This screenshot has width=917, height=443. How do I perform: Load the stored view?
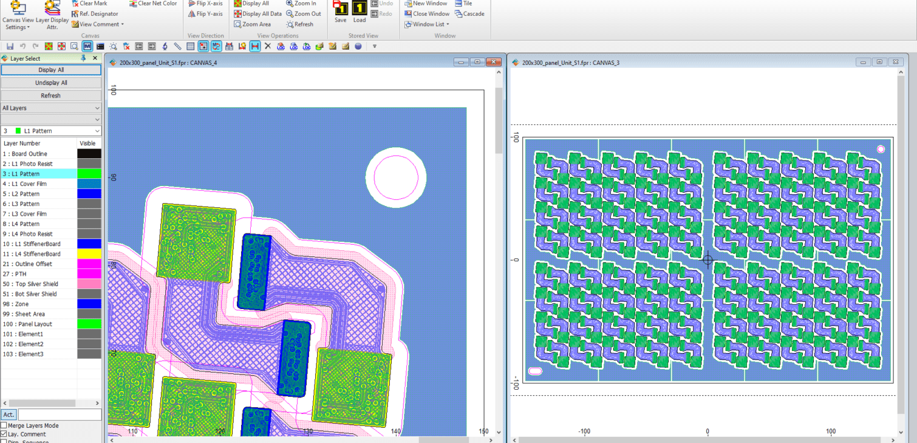[360, 9]
